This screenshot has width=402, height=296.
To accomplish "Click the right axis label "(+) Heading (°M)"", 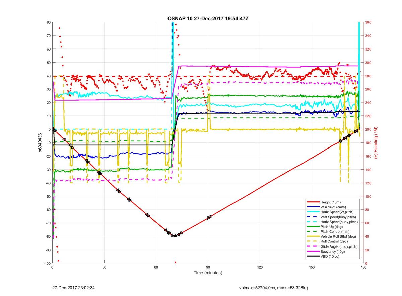I will (x=376, y=142).
